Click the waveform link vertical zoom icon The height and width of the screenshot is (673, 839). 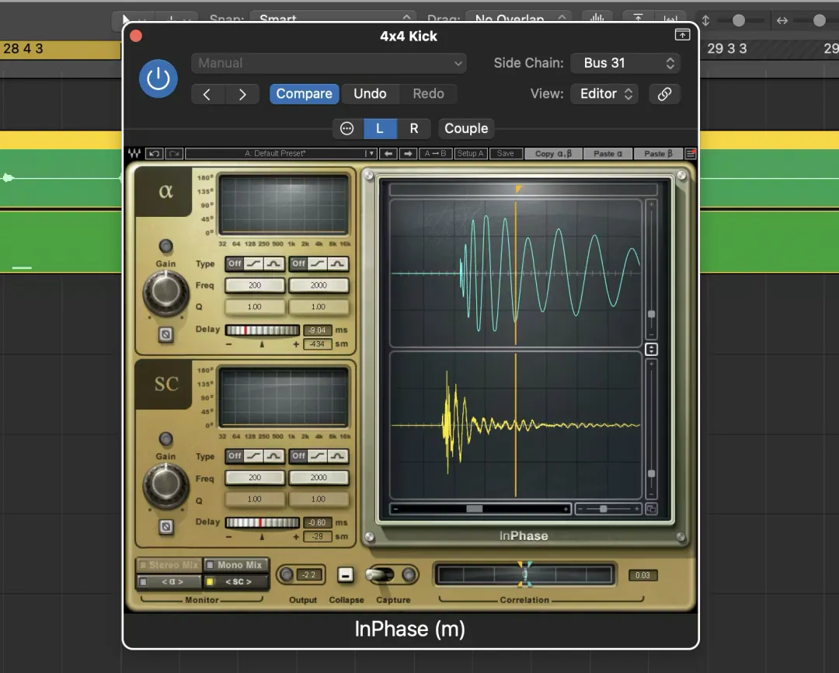(x=651, y=350)
